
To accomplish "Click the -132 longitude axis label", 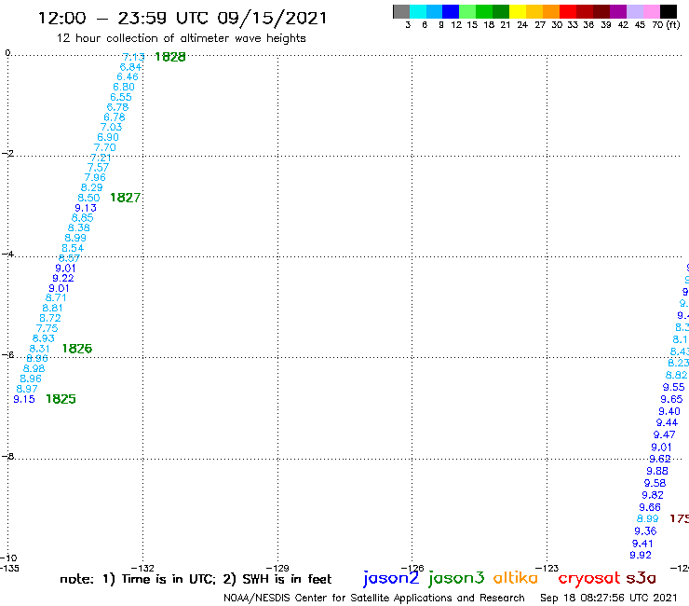I will (142, 568).
